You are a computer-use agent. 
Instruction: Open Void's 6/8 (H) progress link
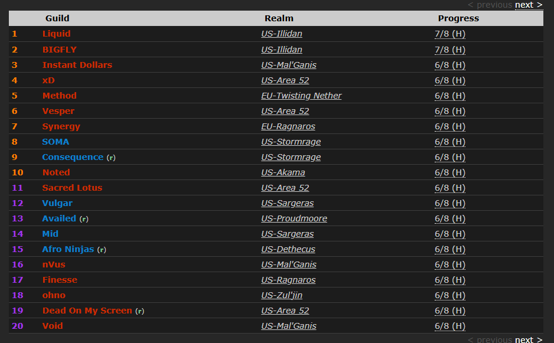tap(450, 326)
